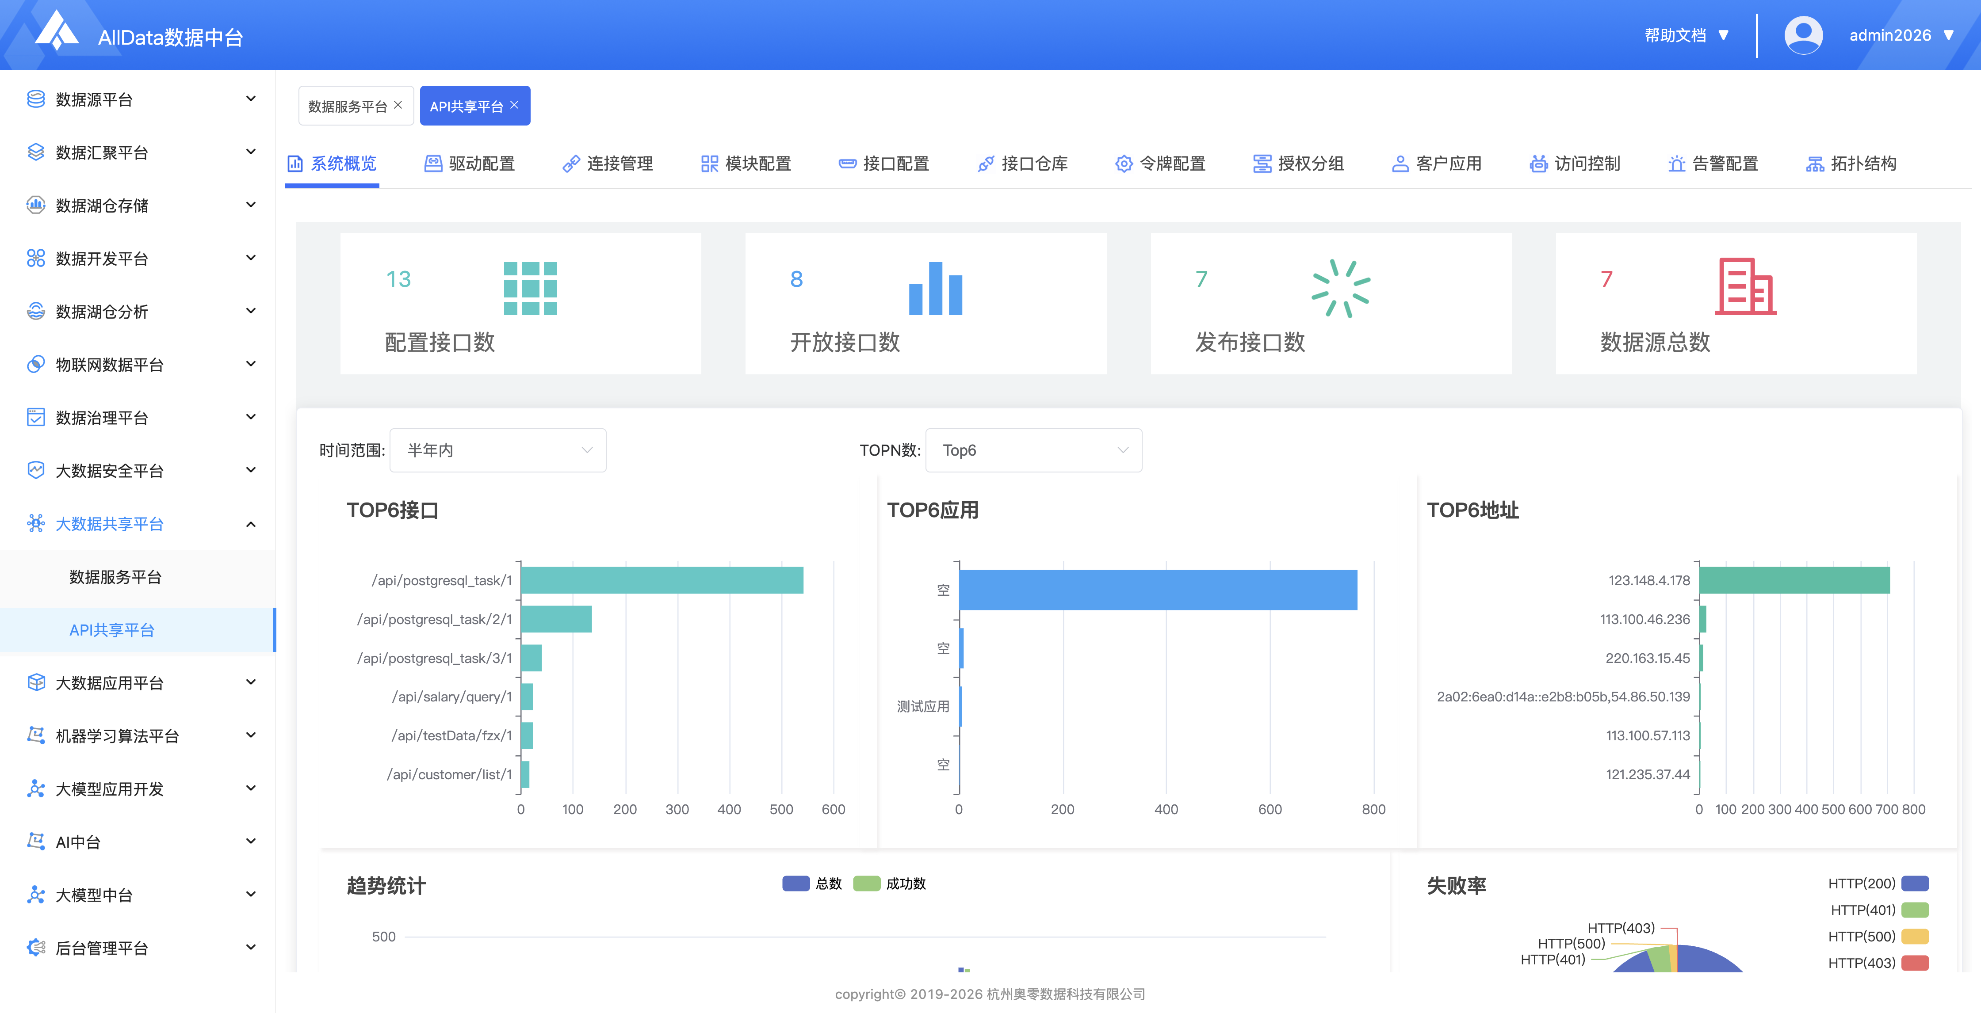Expand 数据汇聚平台 menu chevron
1981x1013 pixels.
251,152
